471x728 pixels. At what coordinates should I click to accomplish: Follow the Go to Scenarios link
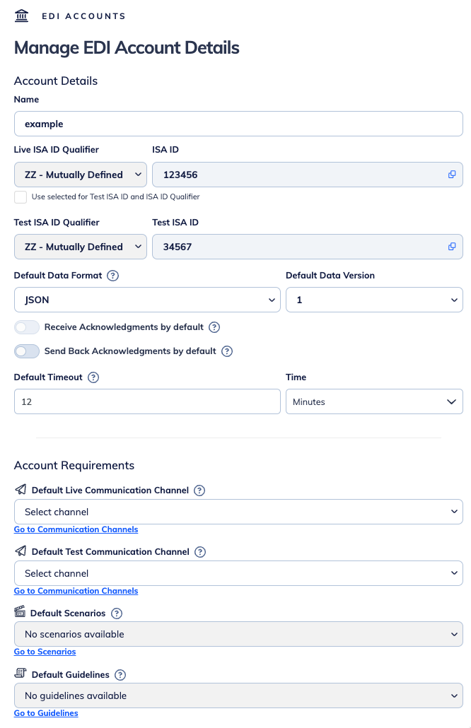click(x=45, y=652)
